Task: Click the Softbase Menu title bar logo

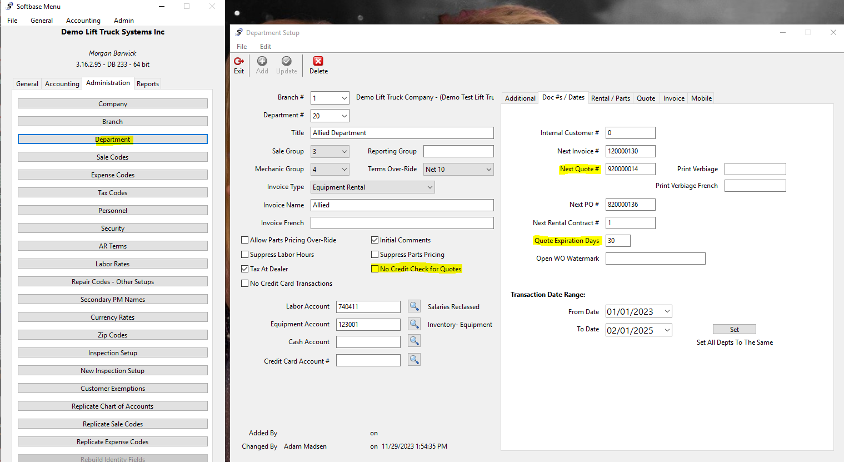Action: point(9,6)
